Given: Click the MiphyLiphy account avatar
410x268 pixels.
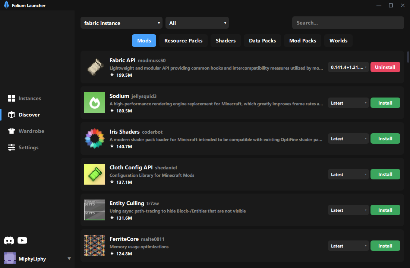Looking at the screenshot, I should point(10,258).
